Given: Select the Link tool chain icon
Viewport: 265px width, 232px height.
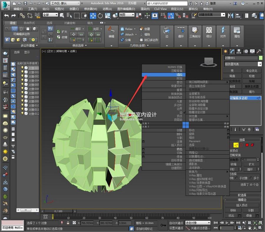Looking at the screenshot, I should [22, 16].
